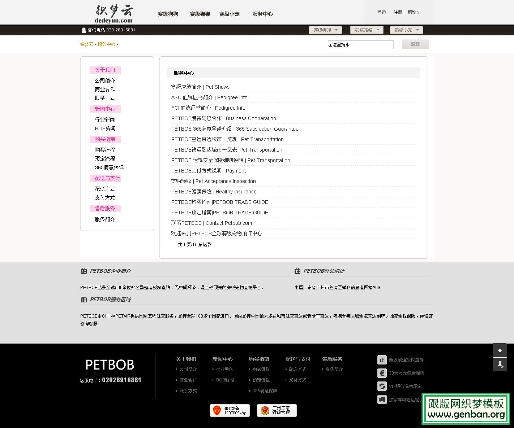Open 商业合作 in the sidebar
514x428 pixels.
click(x=105, y=89)
